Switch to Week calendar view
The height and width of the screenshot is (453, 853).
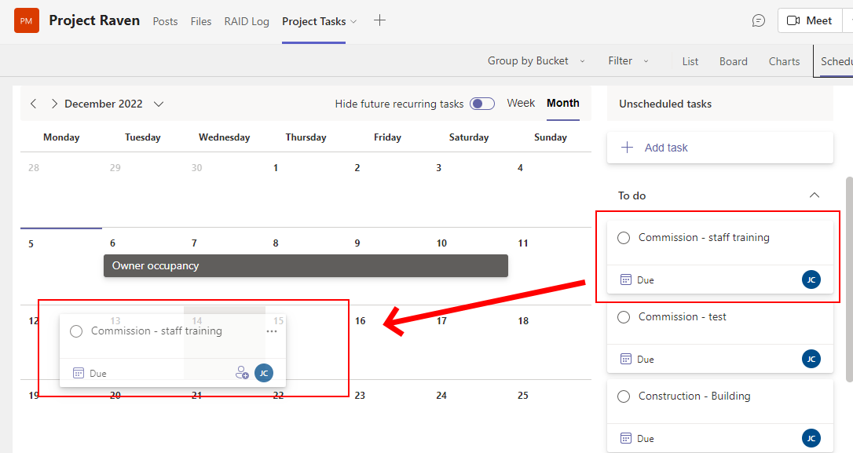(x=521, y=103)
